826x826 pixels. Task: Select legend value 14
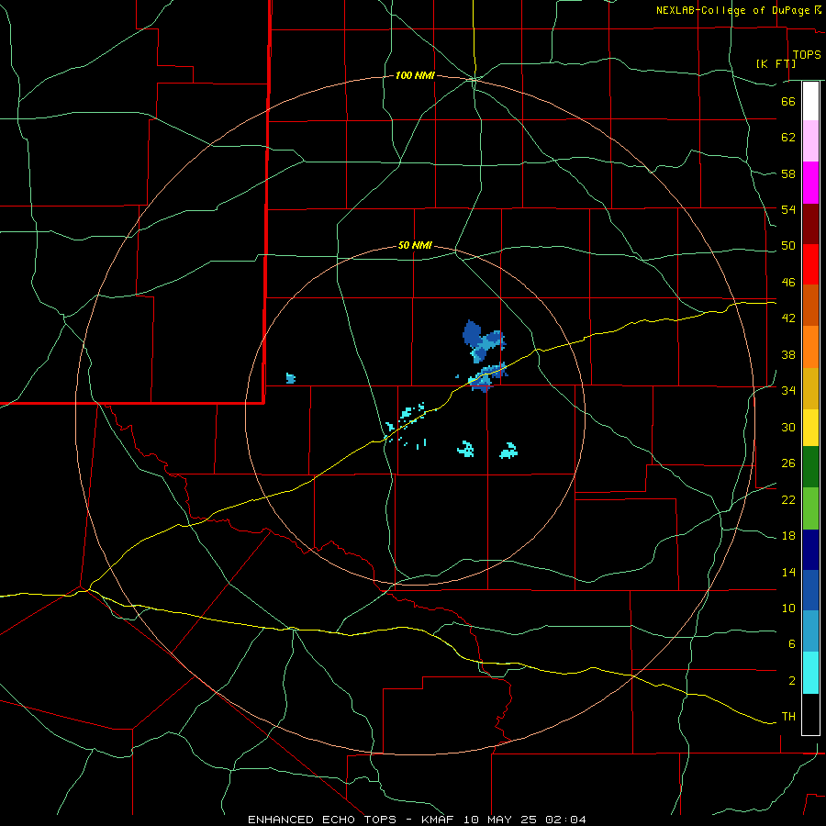tap(788, 572)
